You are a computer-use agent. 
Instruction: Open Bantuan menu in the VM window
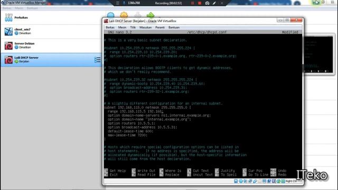click(174, 27)
